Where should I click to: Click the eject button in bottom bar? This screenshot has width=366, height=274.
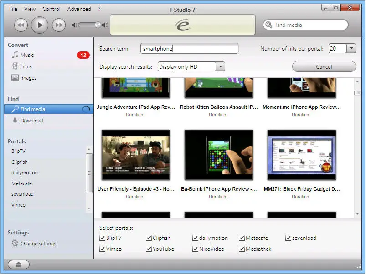(x=18, y=264)
